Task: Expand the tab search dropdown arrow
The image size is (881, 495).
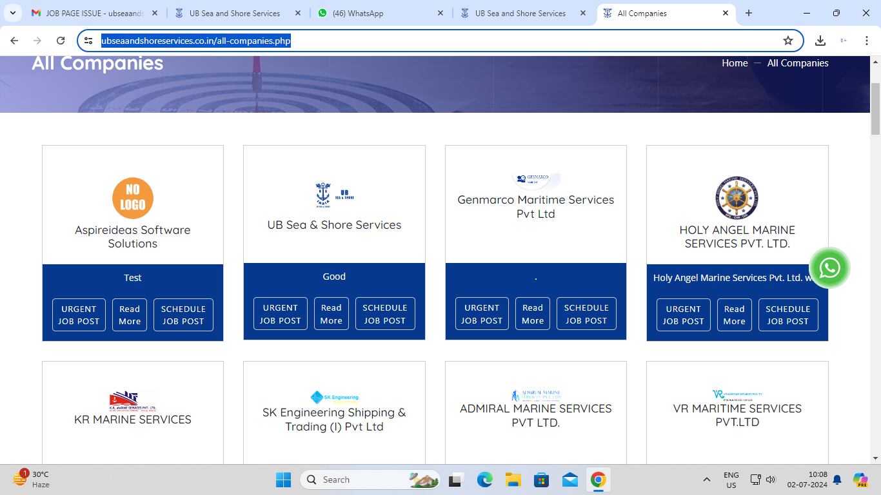Action: [12, 13]
